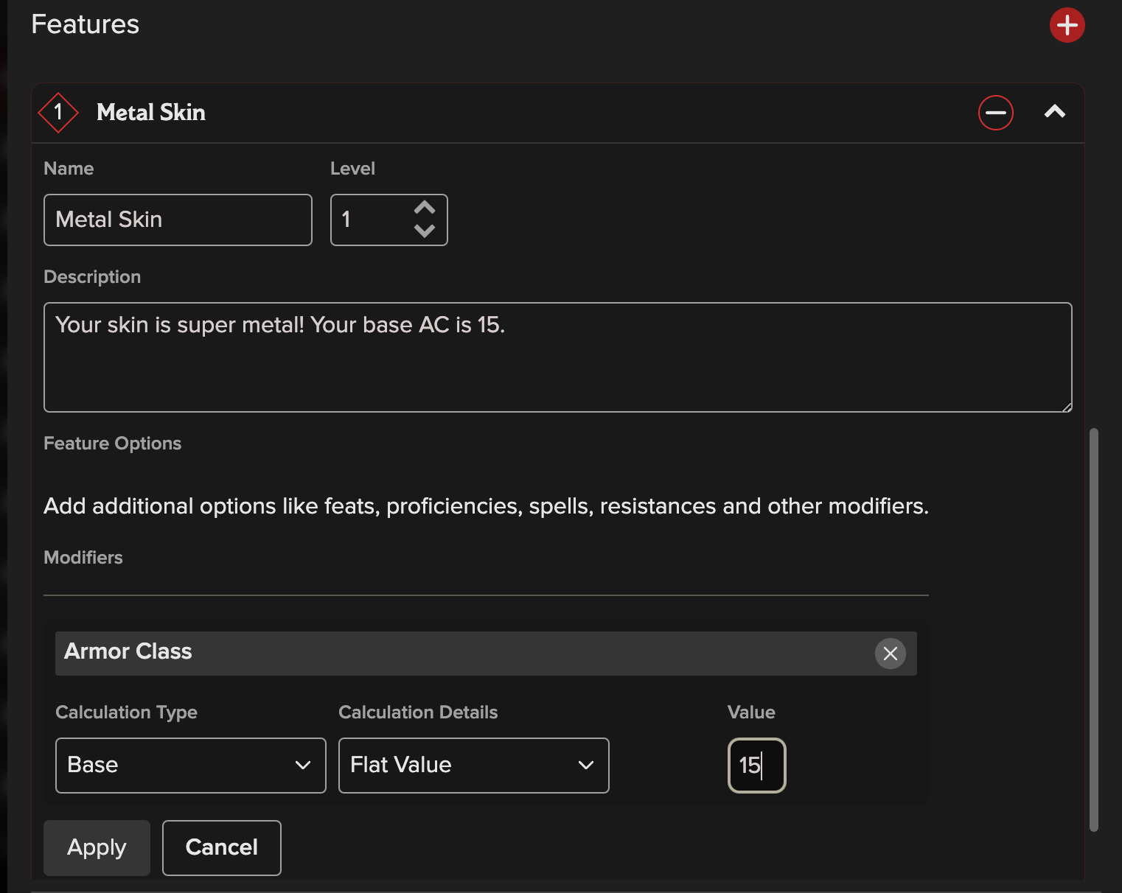Open the Calculation Type dropdown
This screenshot has height=893, width=1122.
coord(190,766)
